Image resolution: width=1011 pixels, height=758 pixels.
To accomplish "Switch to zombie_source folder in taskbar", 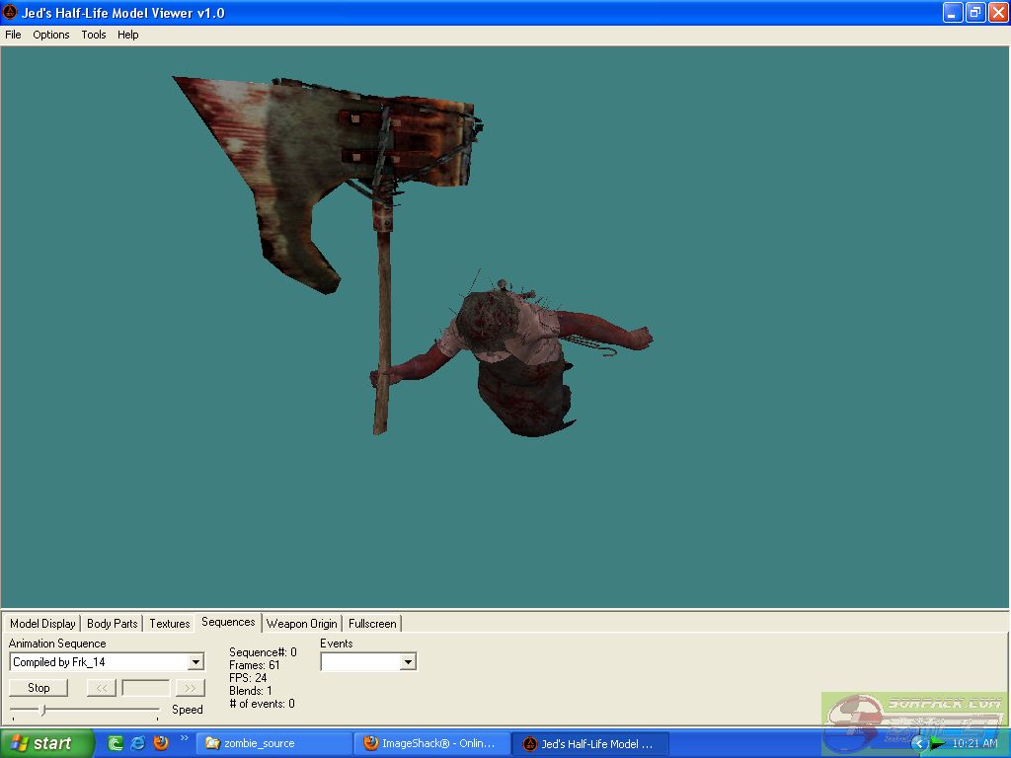I will click(x=272, y=743).
